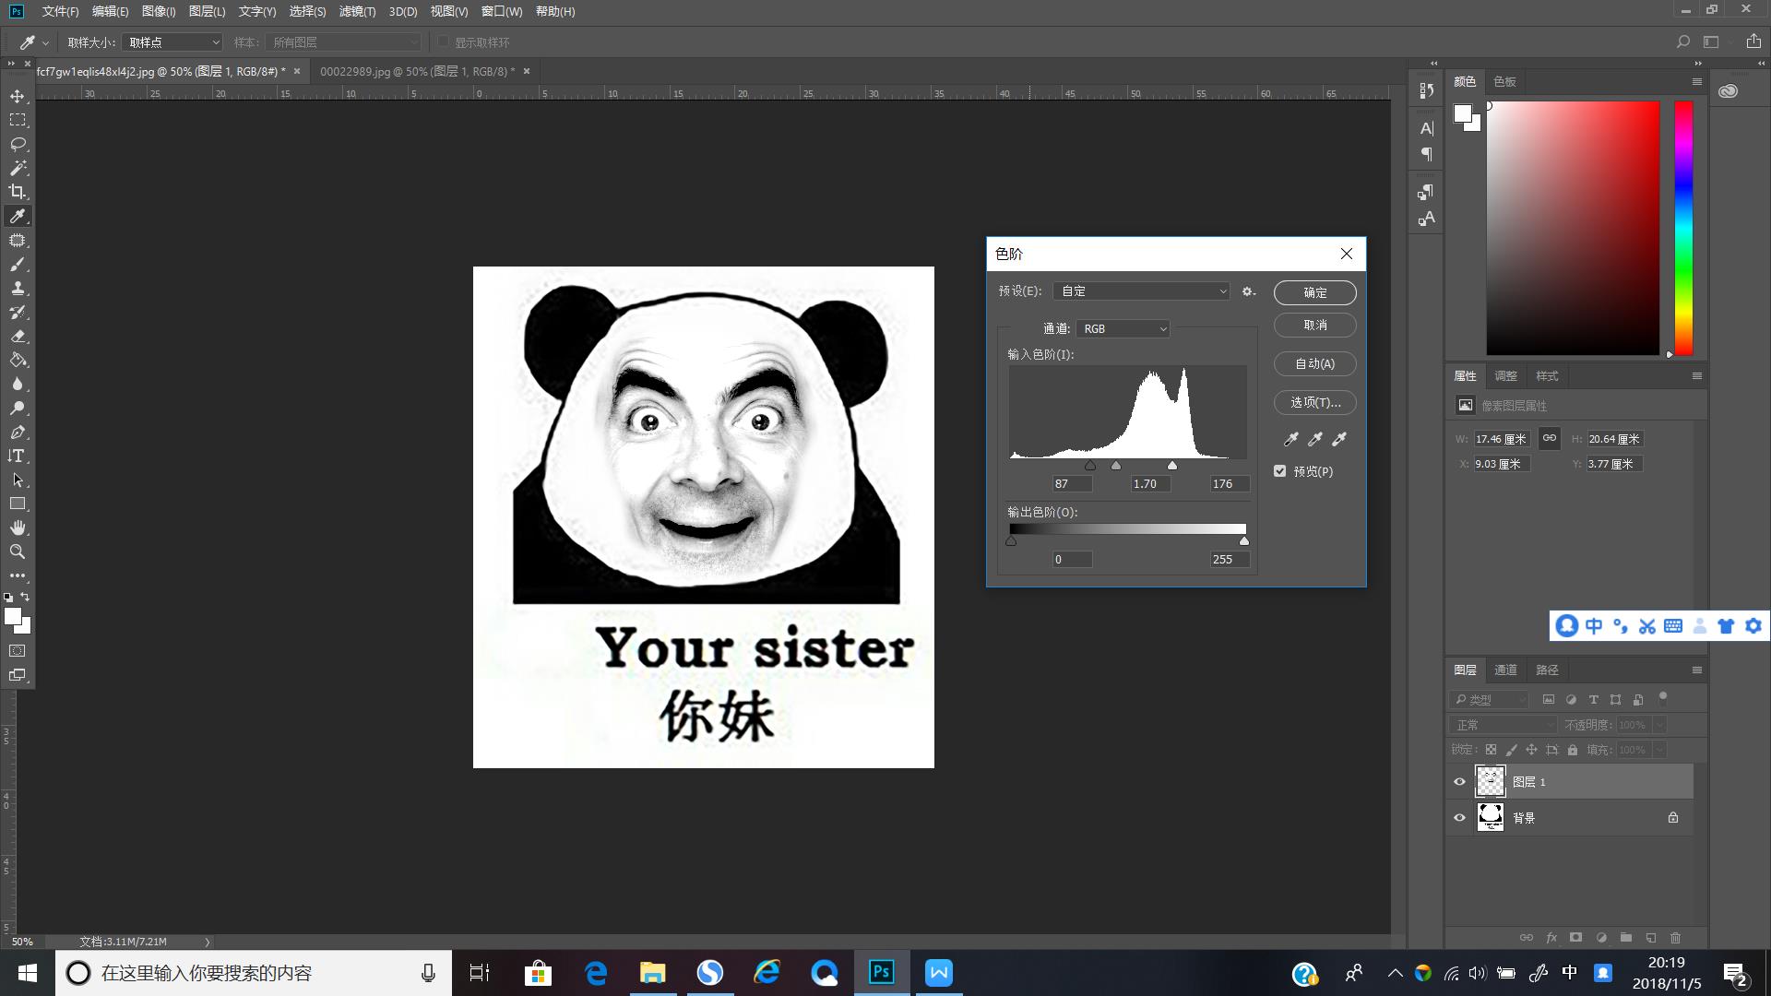This screenshot has height=996, width=1771.
Task: Toggle visibility of layer 图层 1
Action: 1459,782
